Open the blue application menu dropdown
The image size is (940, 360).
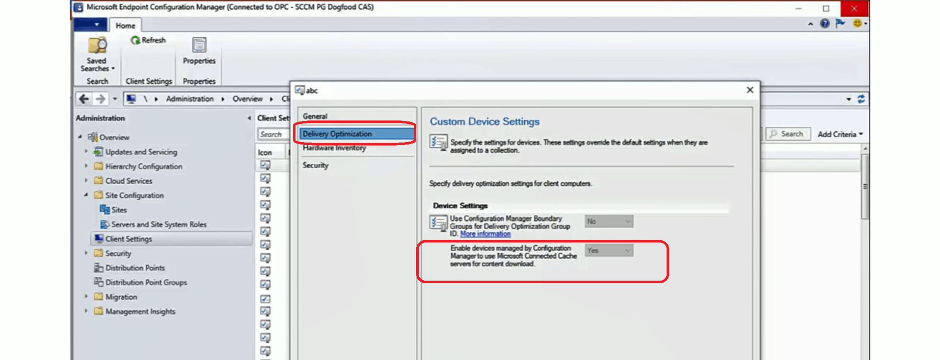pos(90,24)
